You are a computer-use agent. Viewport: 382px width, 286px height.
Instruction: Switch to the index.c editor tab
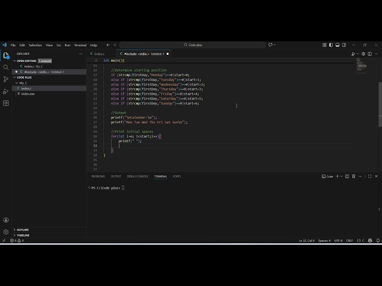[x=99, y=54]
